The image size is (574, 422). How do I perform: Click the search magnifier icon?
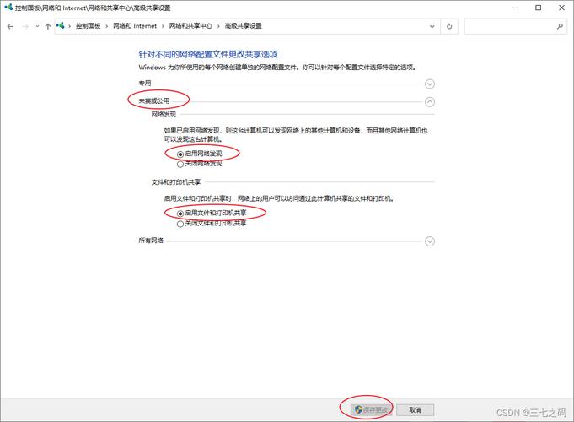click(x=560, y=26)
